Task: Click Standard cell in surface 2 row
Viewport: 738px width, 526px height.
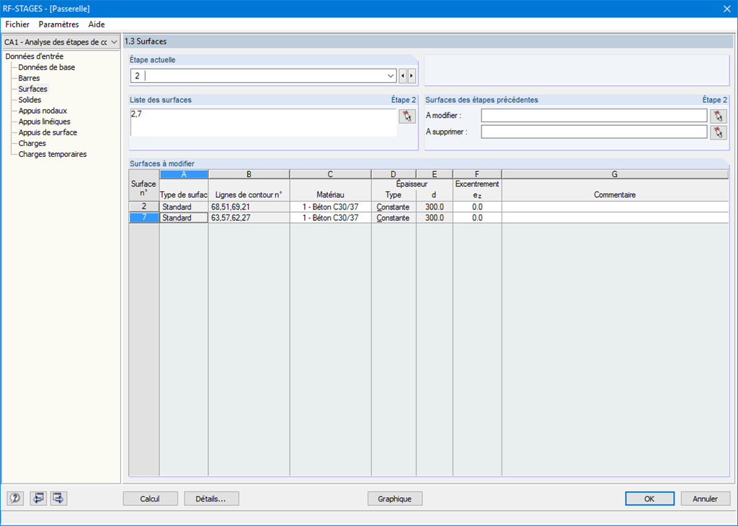Action: coord(184,207)
